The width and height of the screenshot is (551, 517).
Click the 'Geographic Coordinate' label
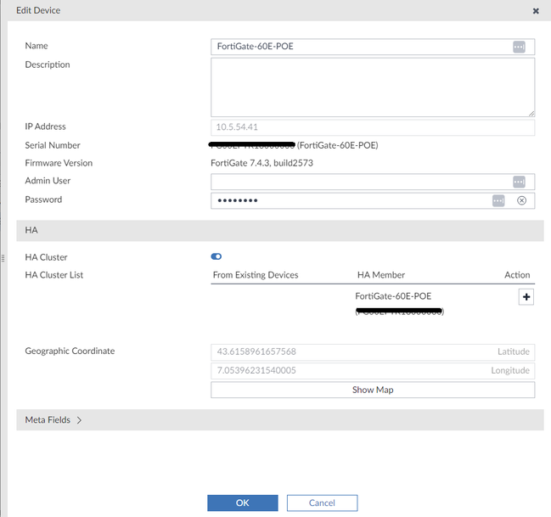(x=70, y=351)
